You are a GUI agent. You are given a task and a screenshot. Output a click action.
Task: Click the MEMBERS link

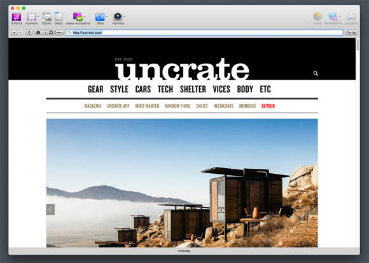247,106
